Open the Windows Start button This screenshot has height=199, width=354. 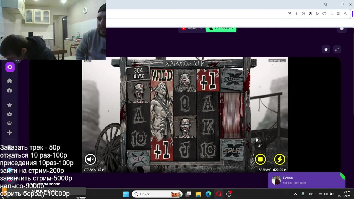point(126,194)
